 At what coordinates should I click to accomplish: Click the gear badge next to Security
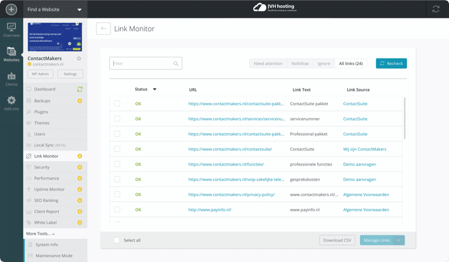pyautogui.click(x=80, y=167)
